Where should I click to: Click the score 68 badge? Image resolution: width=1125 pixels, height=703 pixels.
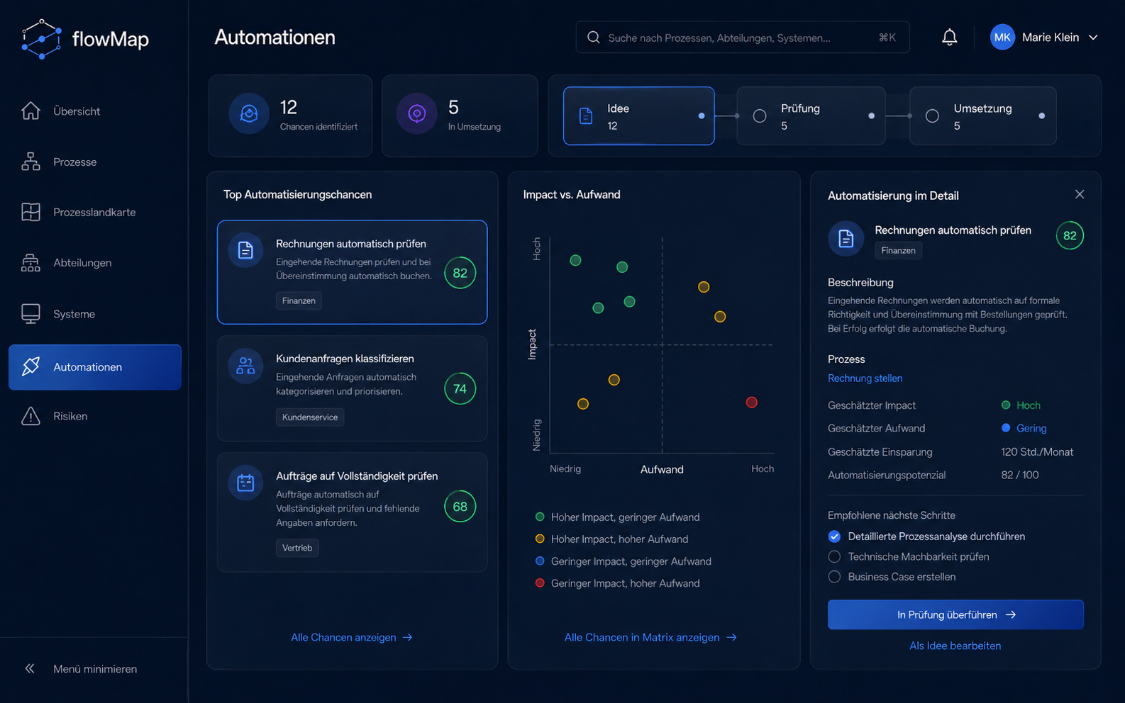460,507
